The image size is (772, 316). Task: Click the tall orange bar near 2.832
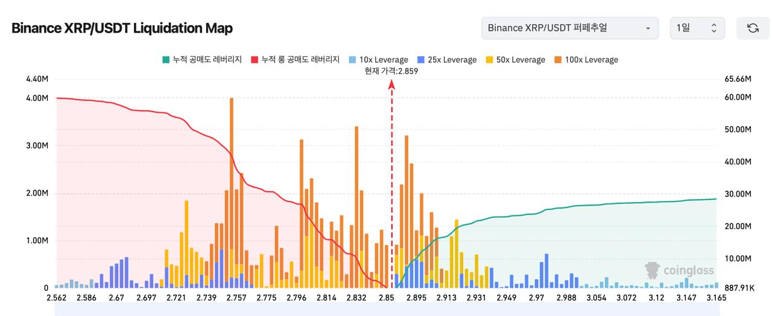[x=356, y=207]
